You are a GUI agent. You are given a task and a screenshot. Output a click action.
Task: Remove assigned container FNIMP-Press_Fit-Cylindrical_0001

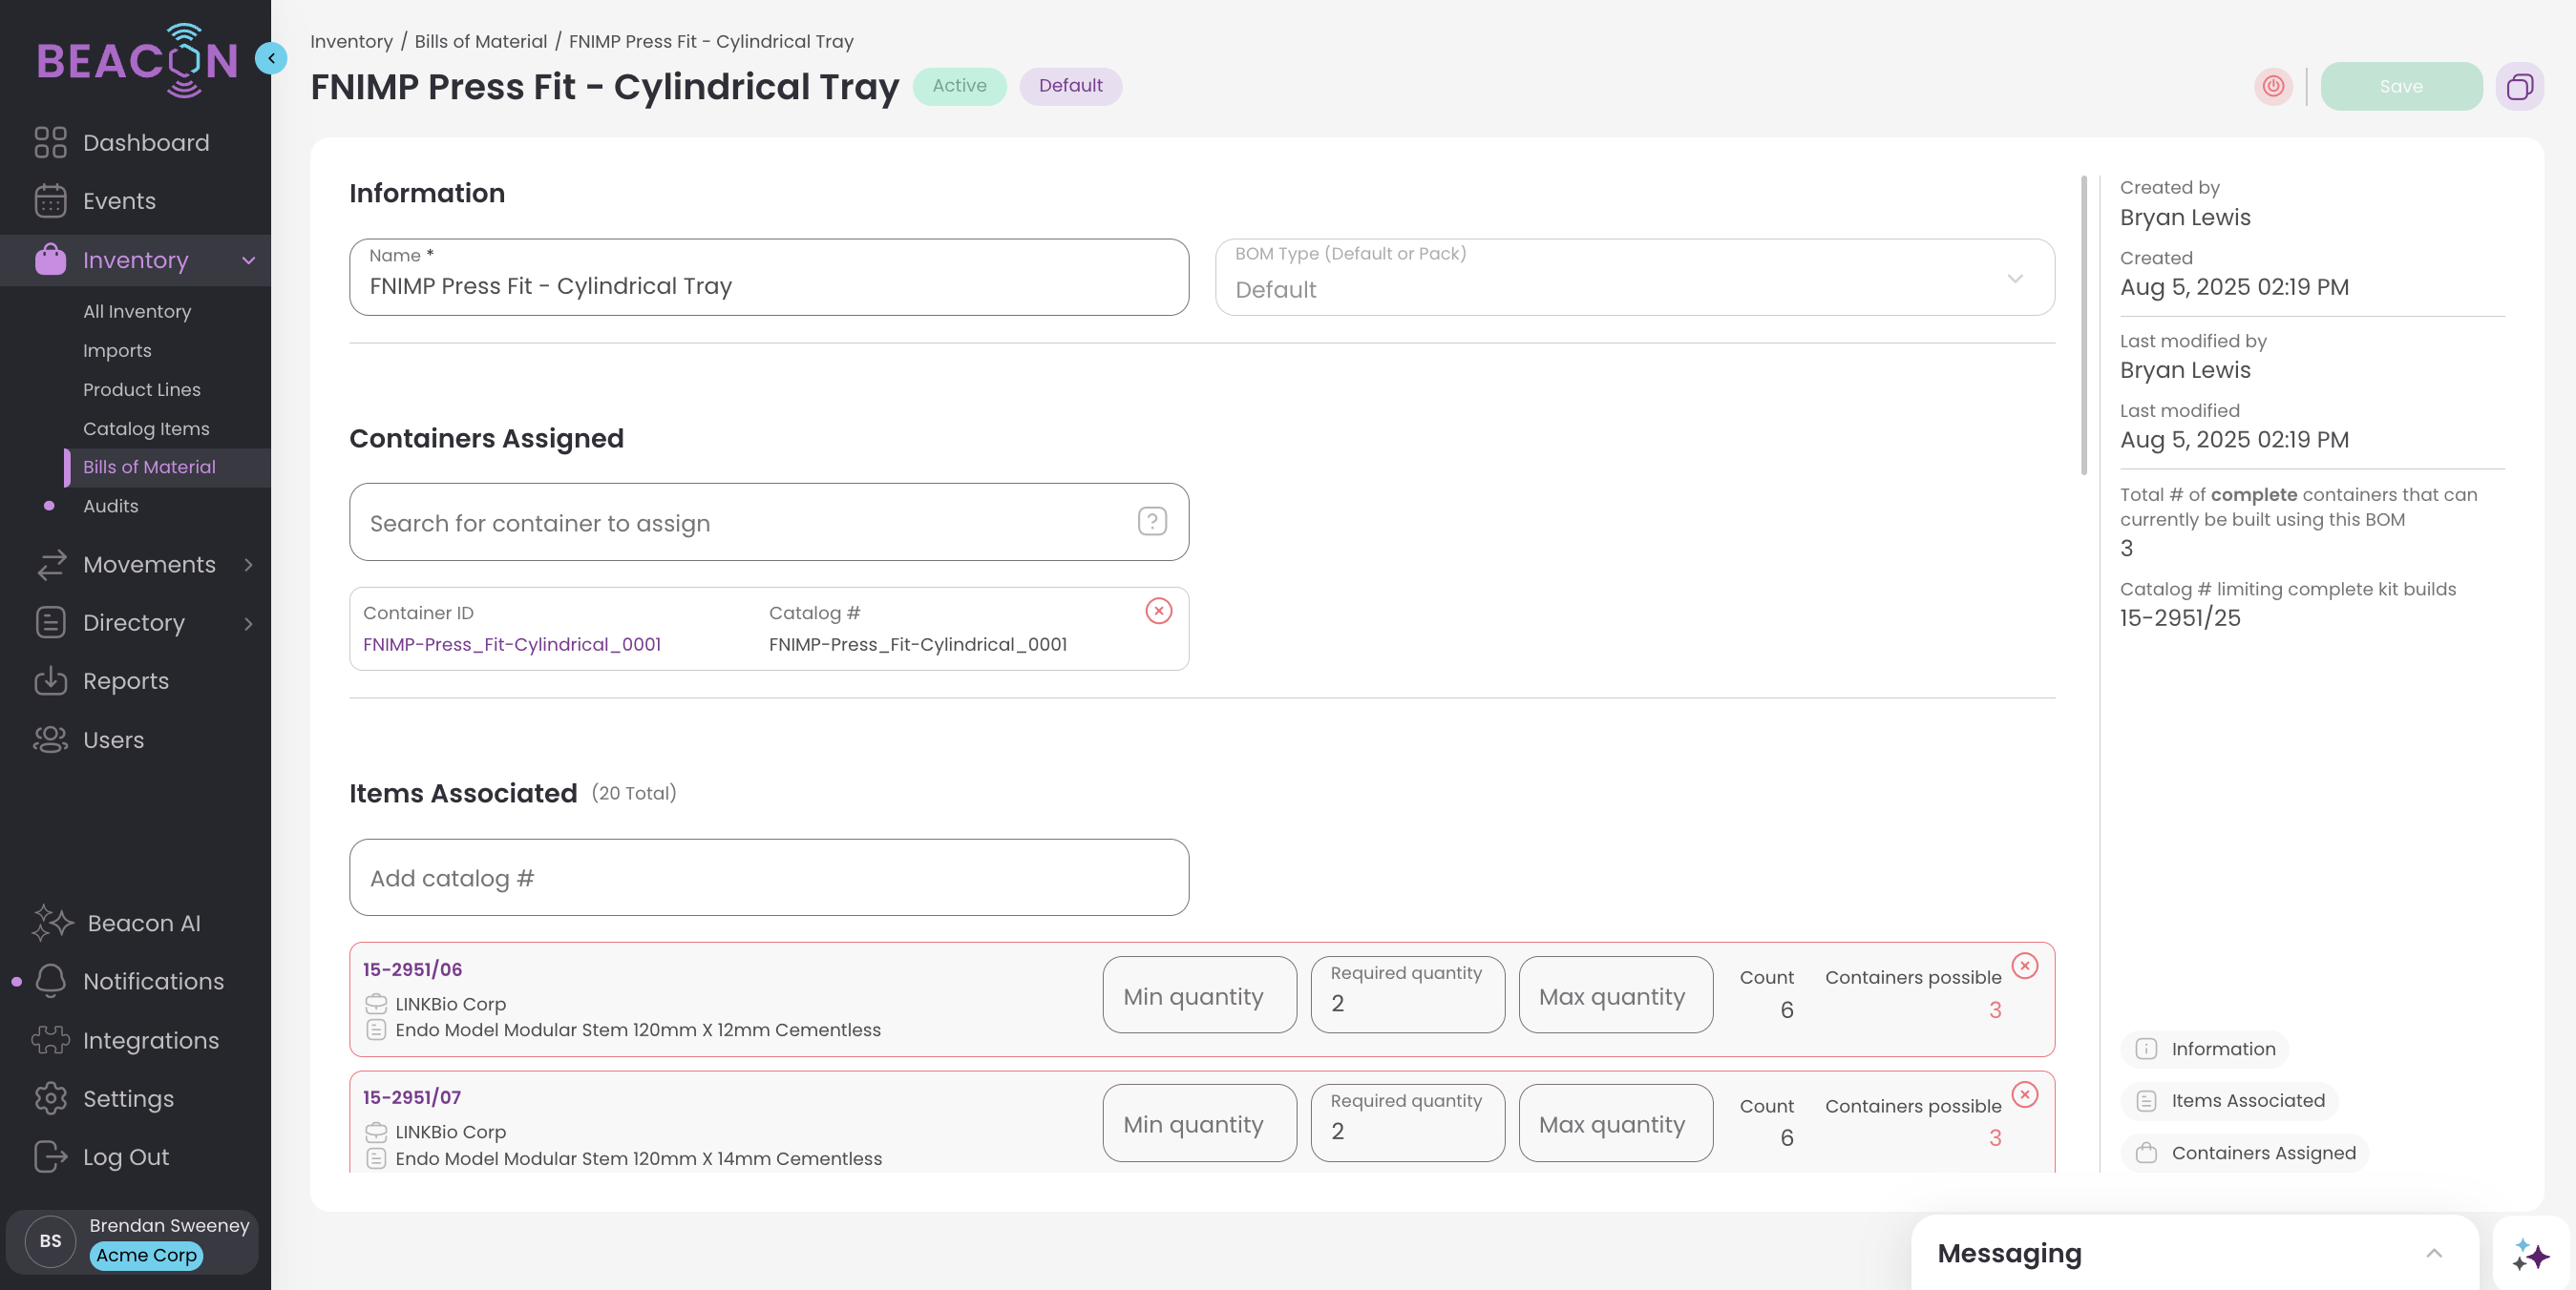click(x=1158, y=611)
